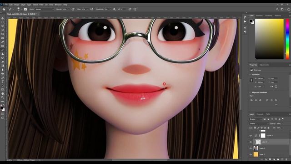Toggle link width and height

(251, 80)
